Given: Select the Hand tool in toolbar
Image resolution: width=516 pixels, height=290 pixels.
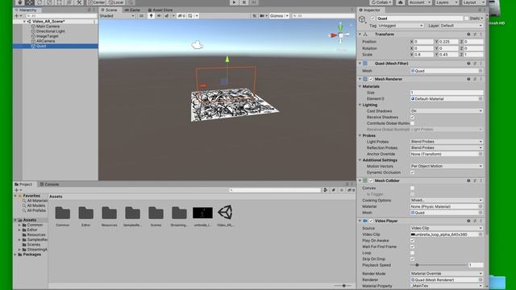Looking at the screenshot, I should click(x=19, y=2).
